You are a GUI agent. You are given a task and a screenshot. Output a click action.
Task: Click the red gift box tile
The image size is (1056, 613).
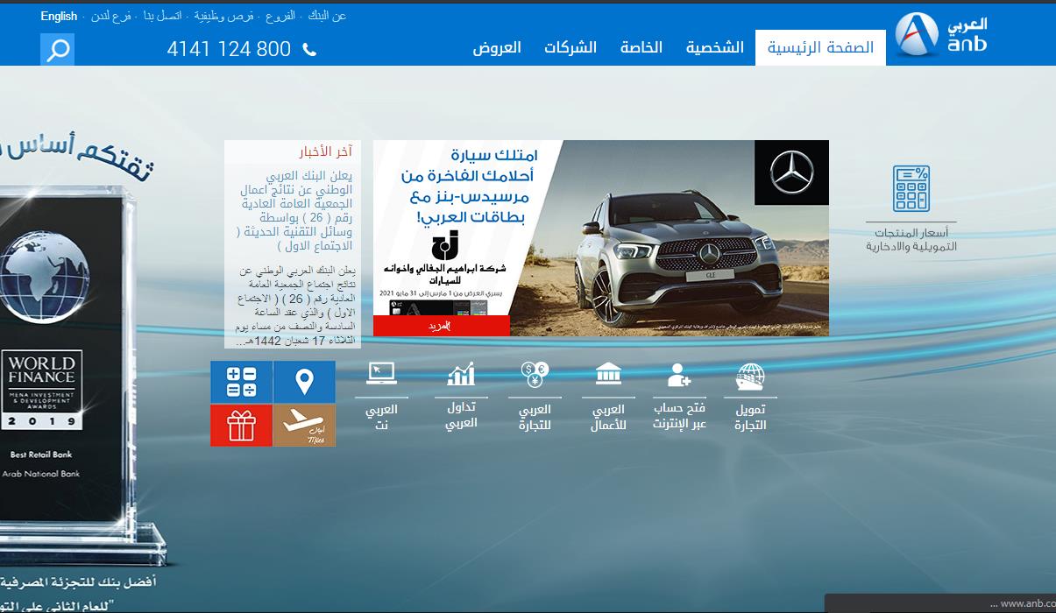pos(241,426)
